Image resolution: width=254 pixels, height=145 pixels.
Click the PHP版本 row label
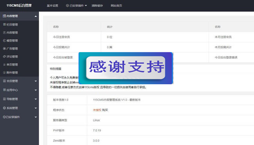(59, 130)
